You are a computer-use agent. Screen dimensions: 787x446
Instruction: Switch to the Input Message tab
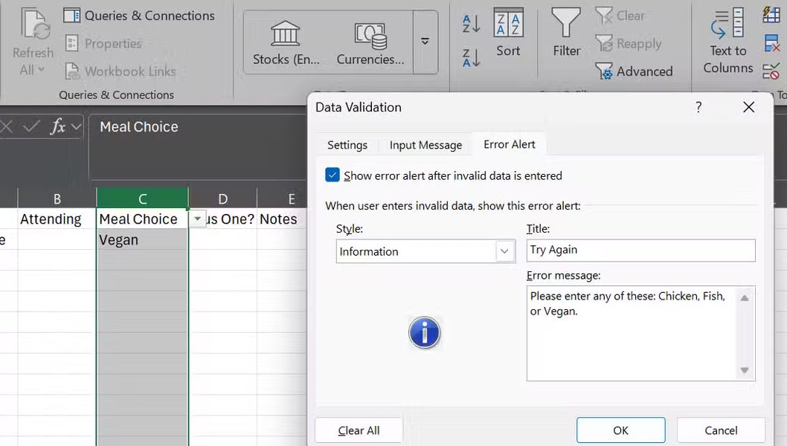(x=425, y=145)
